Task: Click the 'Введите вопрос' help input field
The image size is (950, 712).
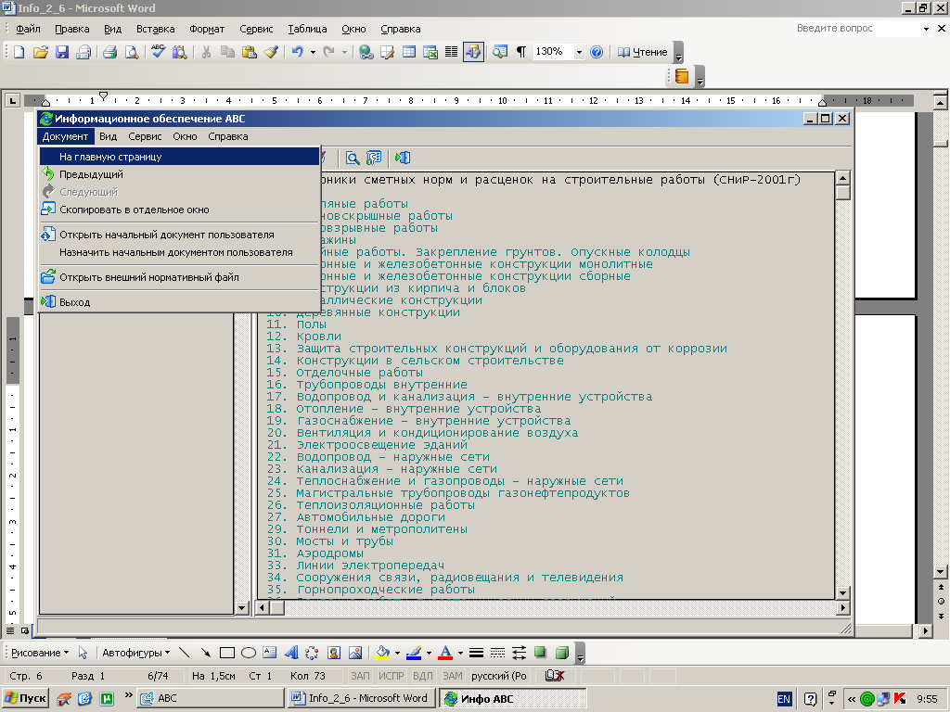Action: [858, 28]
